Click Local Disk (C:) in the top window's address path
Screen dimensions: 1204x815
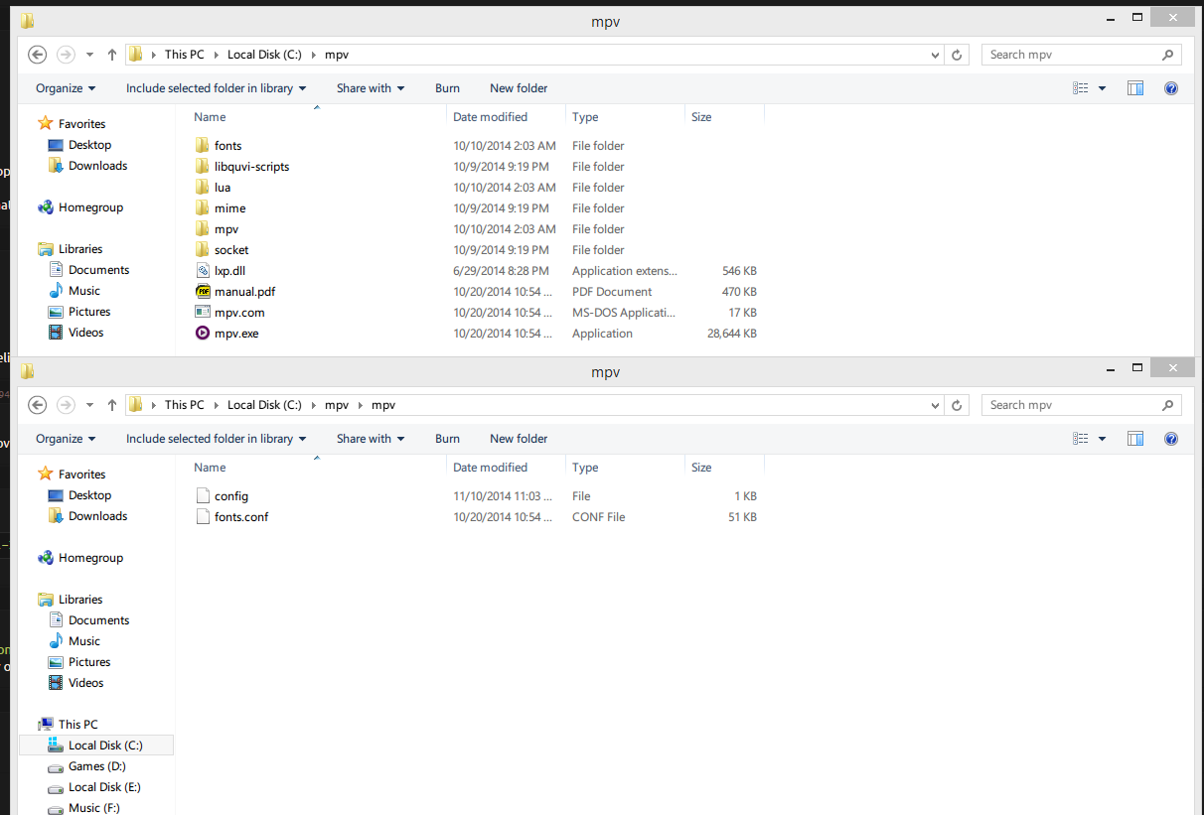[x=264, y=55]
